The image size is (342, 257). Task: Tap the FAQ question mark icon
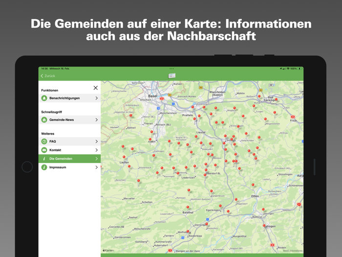44,141
